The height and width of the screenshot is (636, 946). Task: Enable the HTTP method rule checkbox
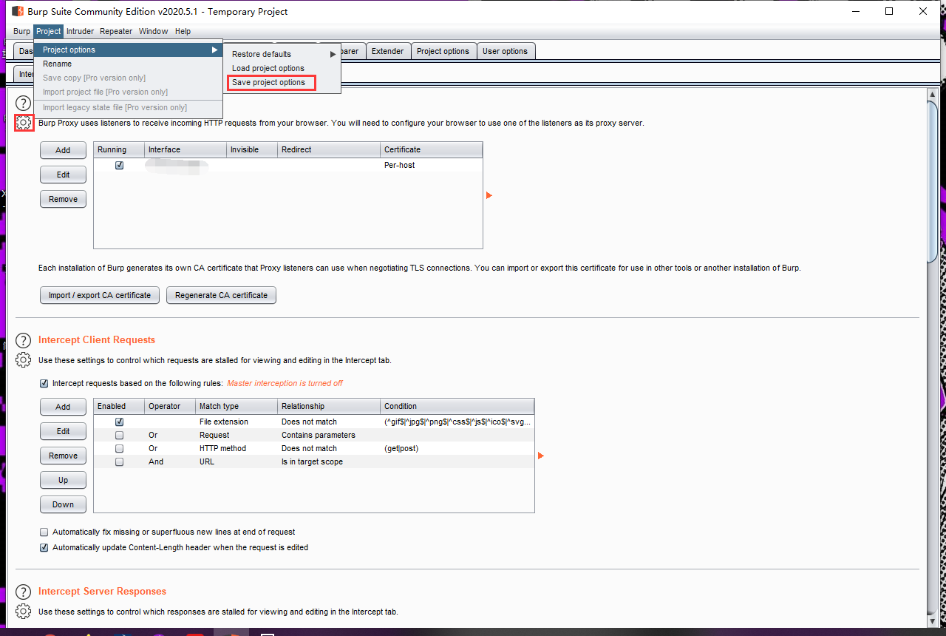pos(119,448)
